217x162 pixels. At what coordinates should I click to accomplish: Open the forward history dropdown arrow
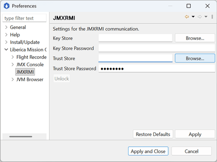pyautogui.click(x=206, y=17)
